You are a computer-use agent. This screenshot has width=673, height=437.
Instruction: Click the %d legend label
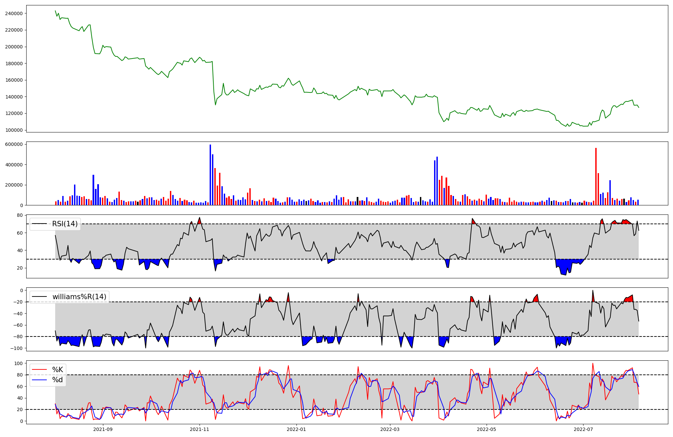pos(58,380)
